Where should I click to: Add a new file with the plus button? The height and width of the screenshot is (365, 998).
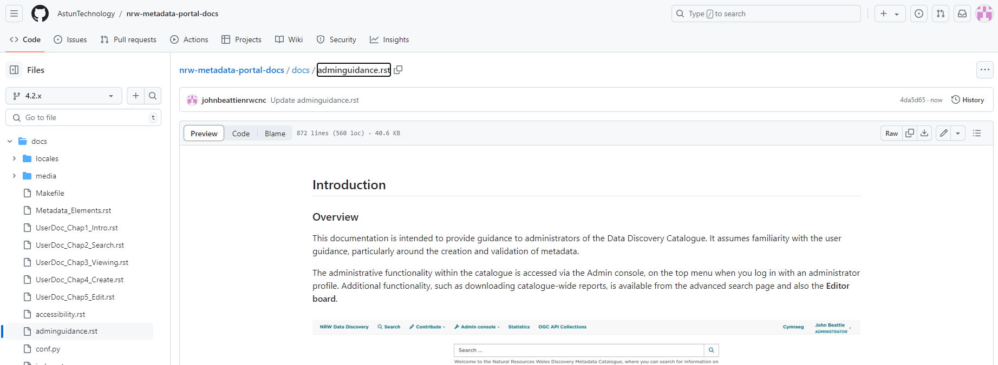point(136,96)
